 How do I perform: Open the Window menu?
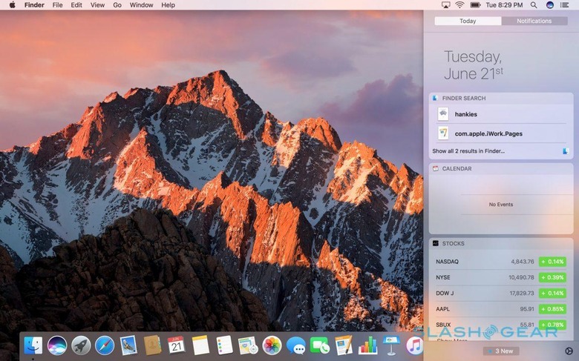click(141, 5)
